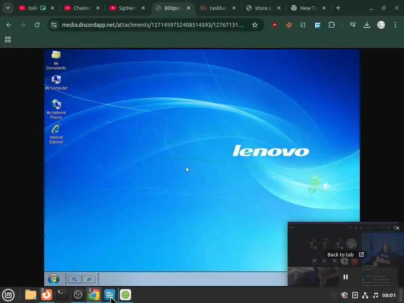Open the tab search dropdown arrow

pos(8,8)
